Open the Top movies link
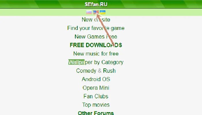 tap(96, 105)
